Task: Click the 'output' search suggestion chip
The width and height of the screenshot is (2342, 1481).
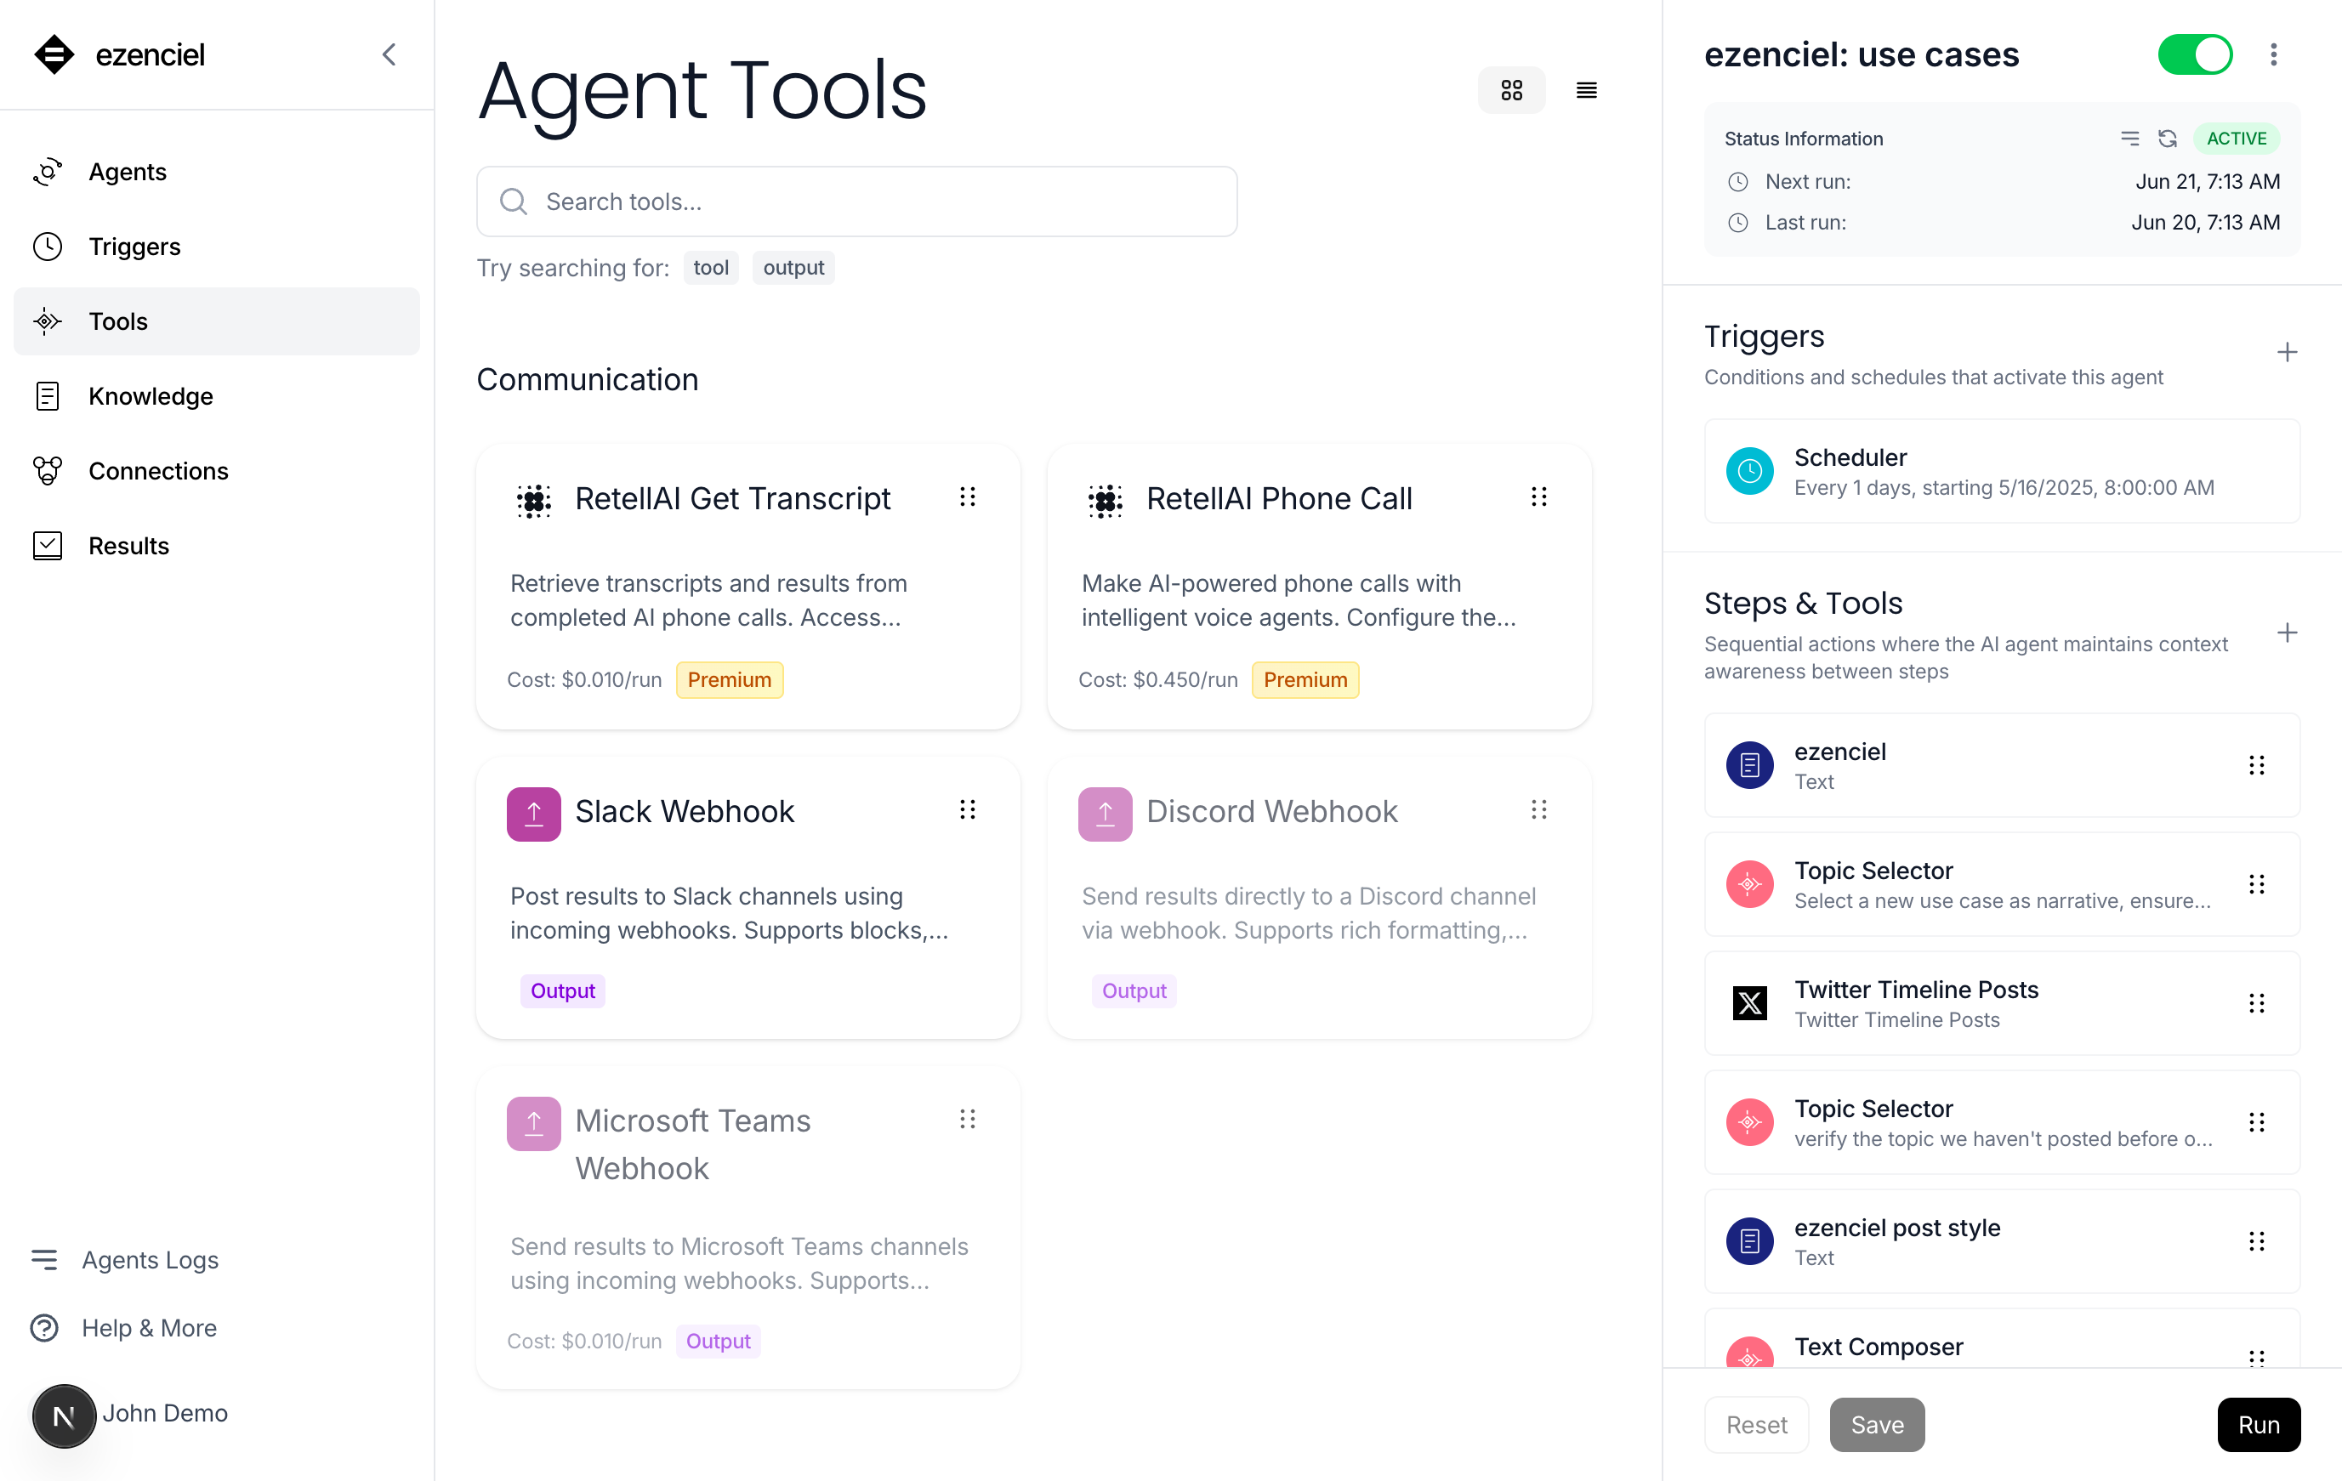Action: coord(793,268)
